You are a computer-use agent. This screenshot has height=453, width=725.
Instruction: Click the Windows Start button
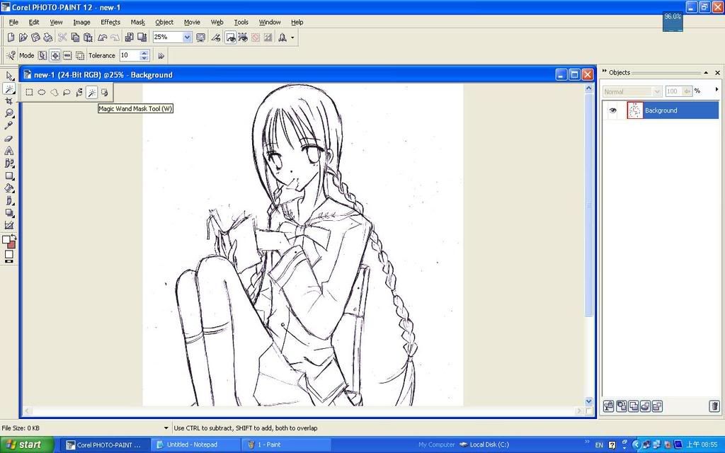(x=27, y=445)
